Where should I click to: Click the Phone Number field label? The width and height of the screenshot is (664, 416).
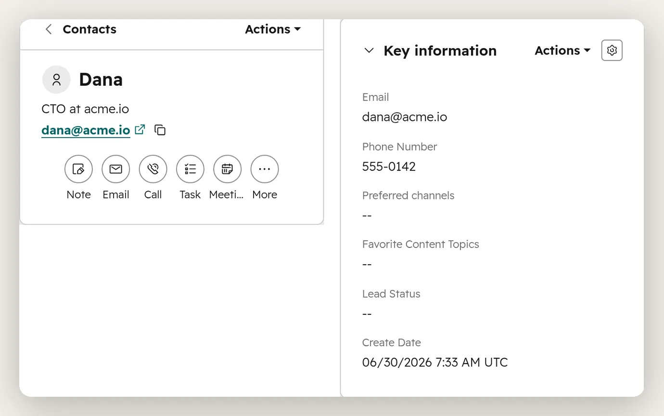[x=399, y=147]
